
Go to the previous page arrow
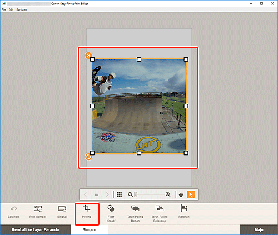[x=85, y=194]
